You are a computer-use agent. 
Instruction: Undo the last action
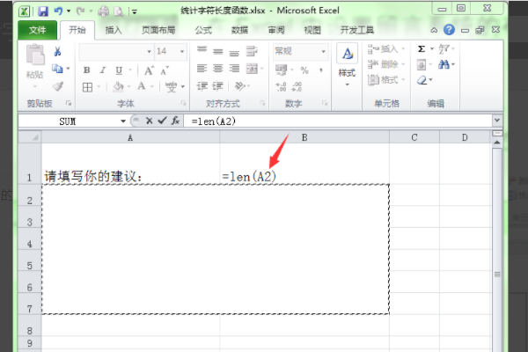[59, 11]
